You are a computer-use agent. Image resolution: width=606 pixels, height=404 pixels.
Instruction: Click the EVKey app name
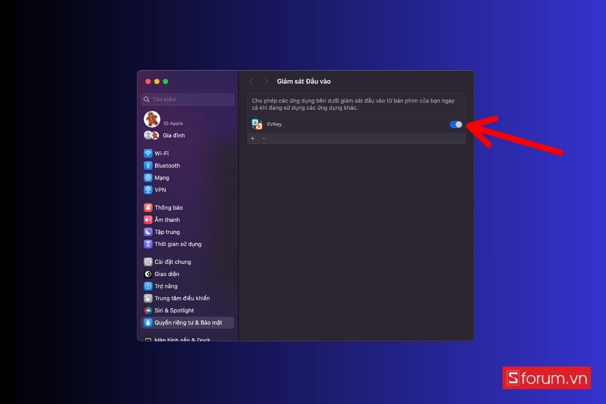click(x=274, y=124)
